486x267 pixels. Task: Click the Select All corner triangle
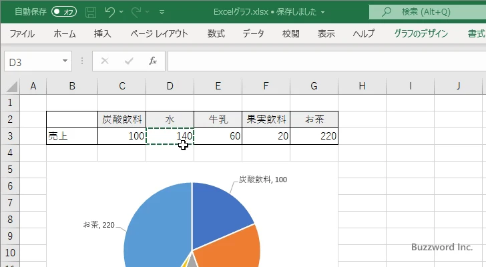[x=11, y=86]
